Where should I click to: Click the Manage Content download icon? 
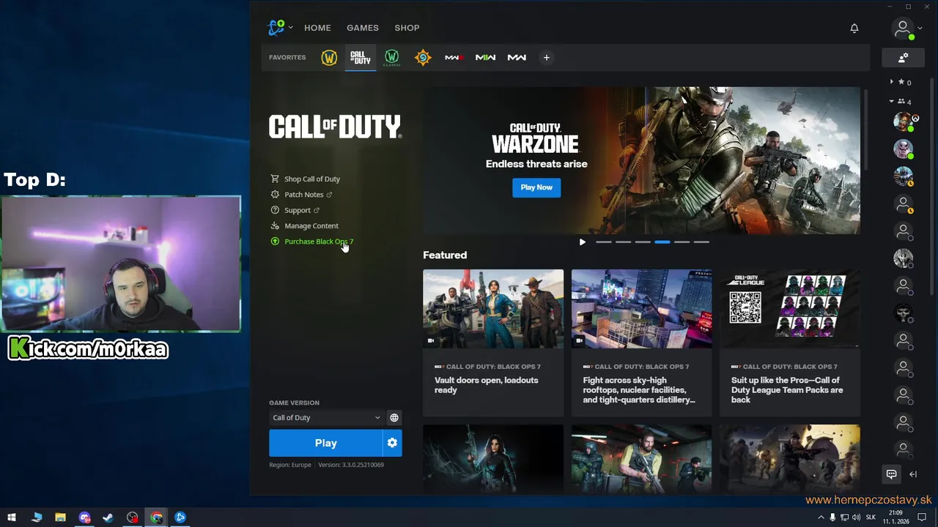pyautogui.click(x=275, y=225)
